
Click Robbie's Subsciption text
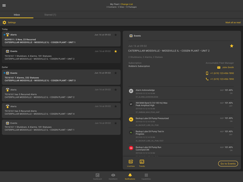(139, 66)
